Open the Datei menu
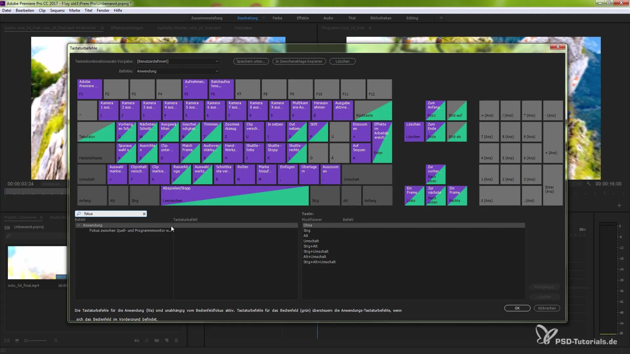The width and height of the screenshot is (630, 354). coord(7,10)
